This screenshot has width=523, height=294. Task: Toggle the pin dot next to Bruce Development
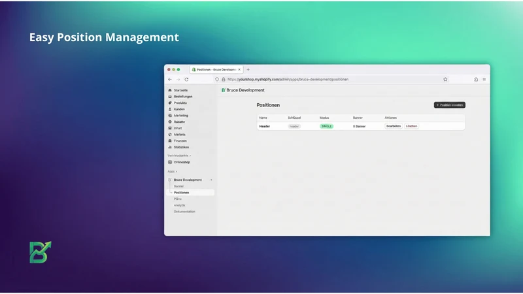(x=211, y=180)
